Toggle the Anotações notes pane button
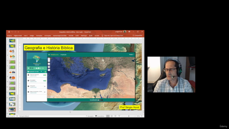 (x=90, y=116)
